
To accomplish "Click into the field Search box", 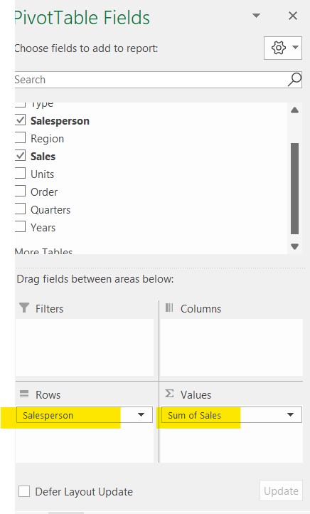I will click(x=150, y=79).
